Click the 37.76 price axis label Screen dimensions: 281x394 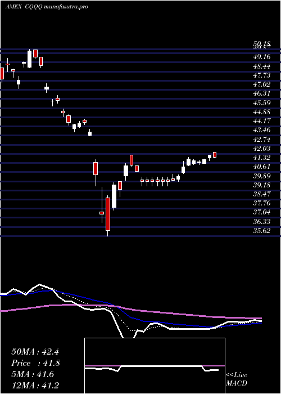(x=262, y=203)
